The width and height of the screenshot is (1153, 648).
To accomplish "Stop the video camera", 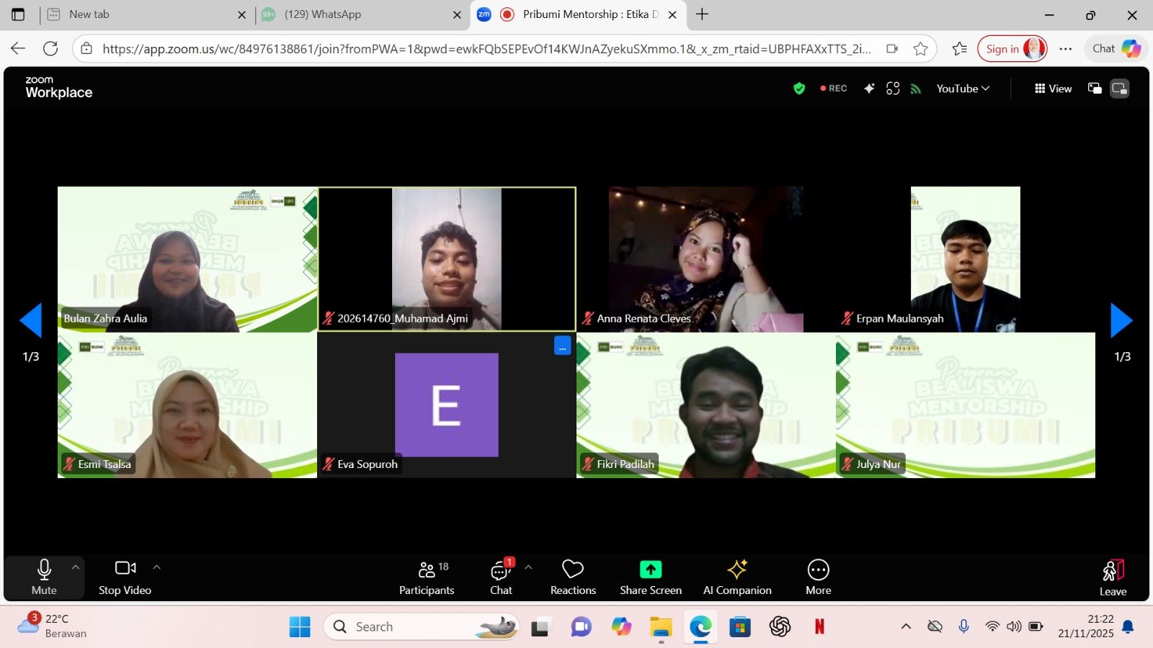I will [125, 577].
